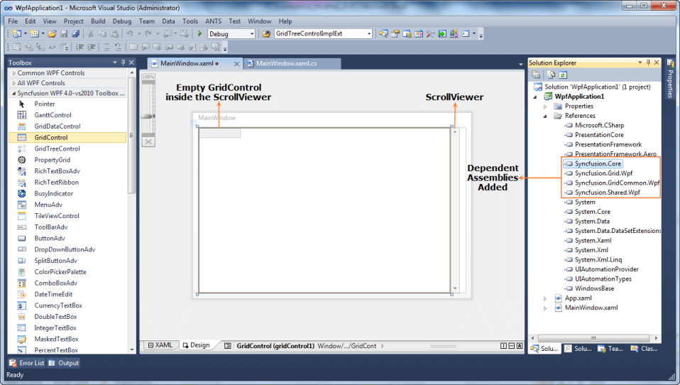Switch to vertical split view icon
The image size is (680, 385).
point(503,346)
